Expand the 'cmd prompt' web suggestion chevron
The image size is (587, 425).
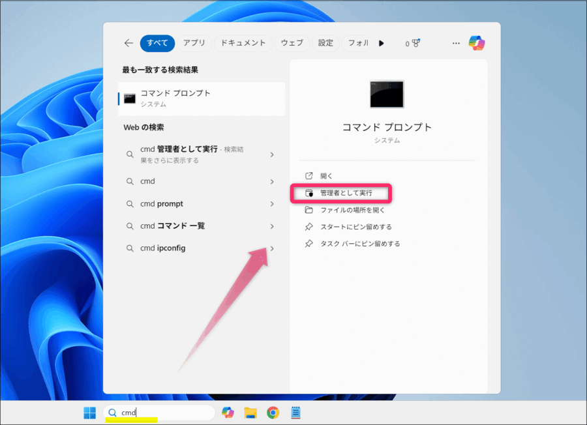click(272, 204)
